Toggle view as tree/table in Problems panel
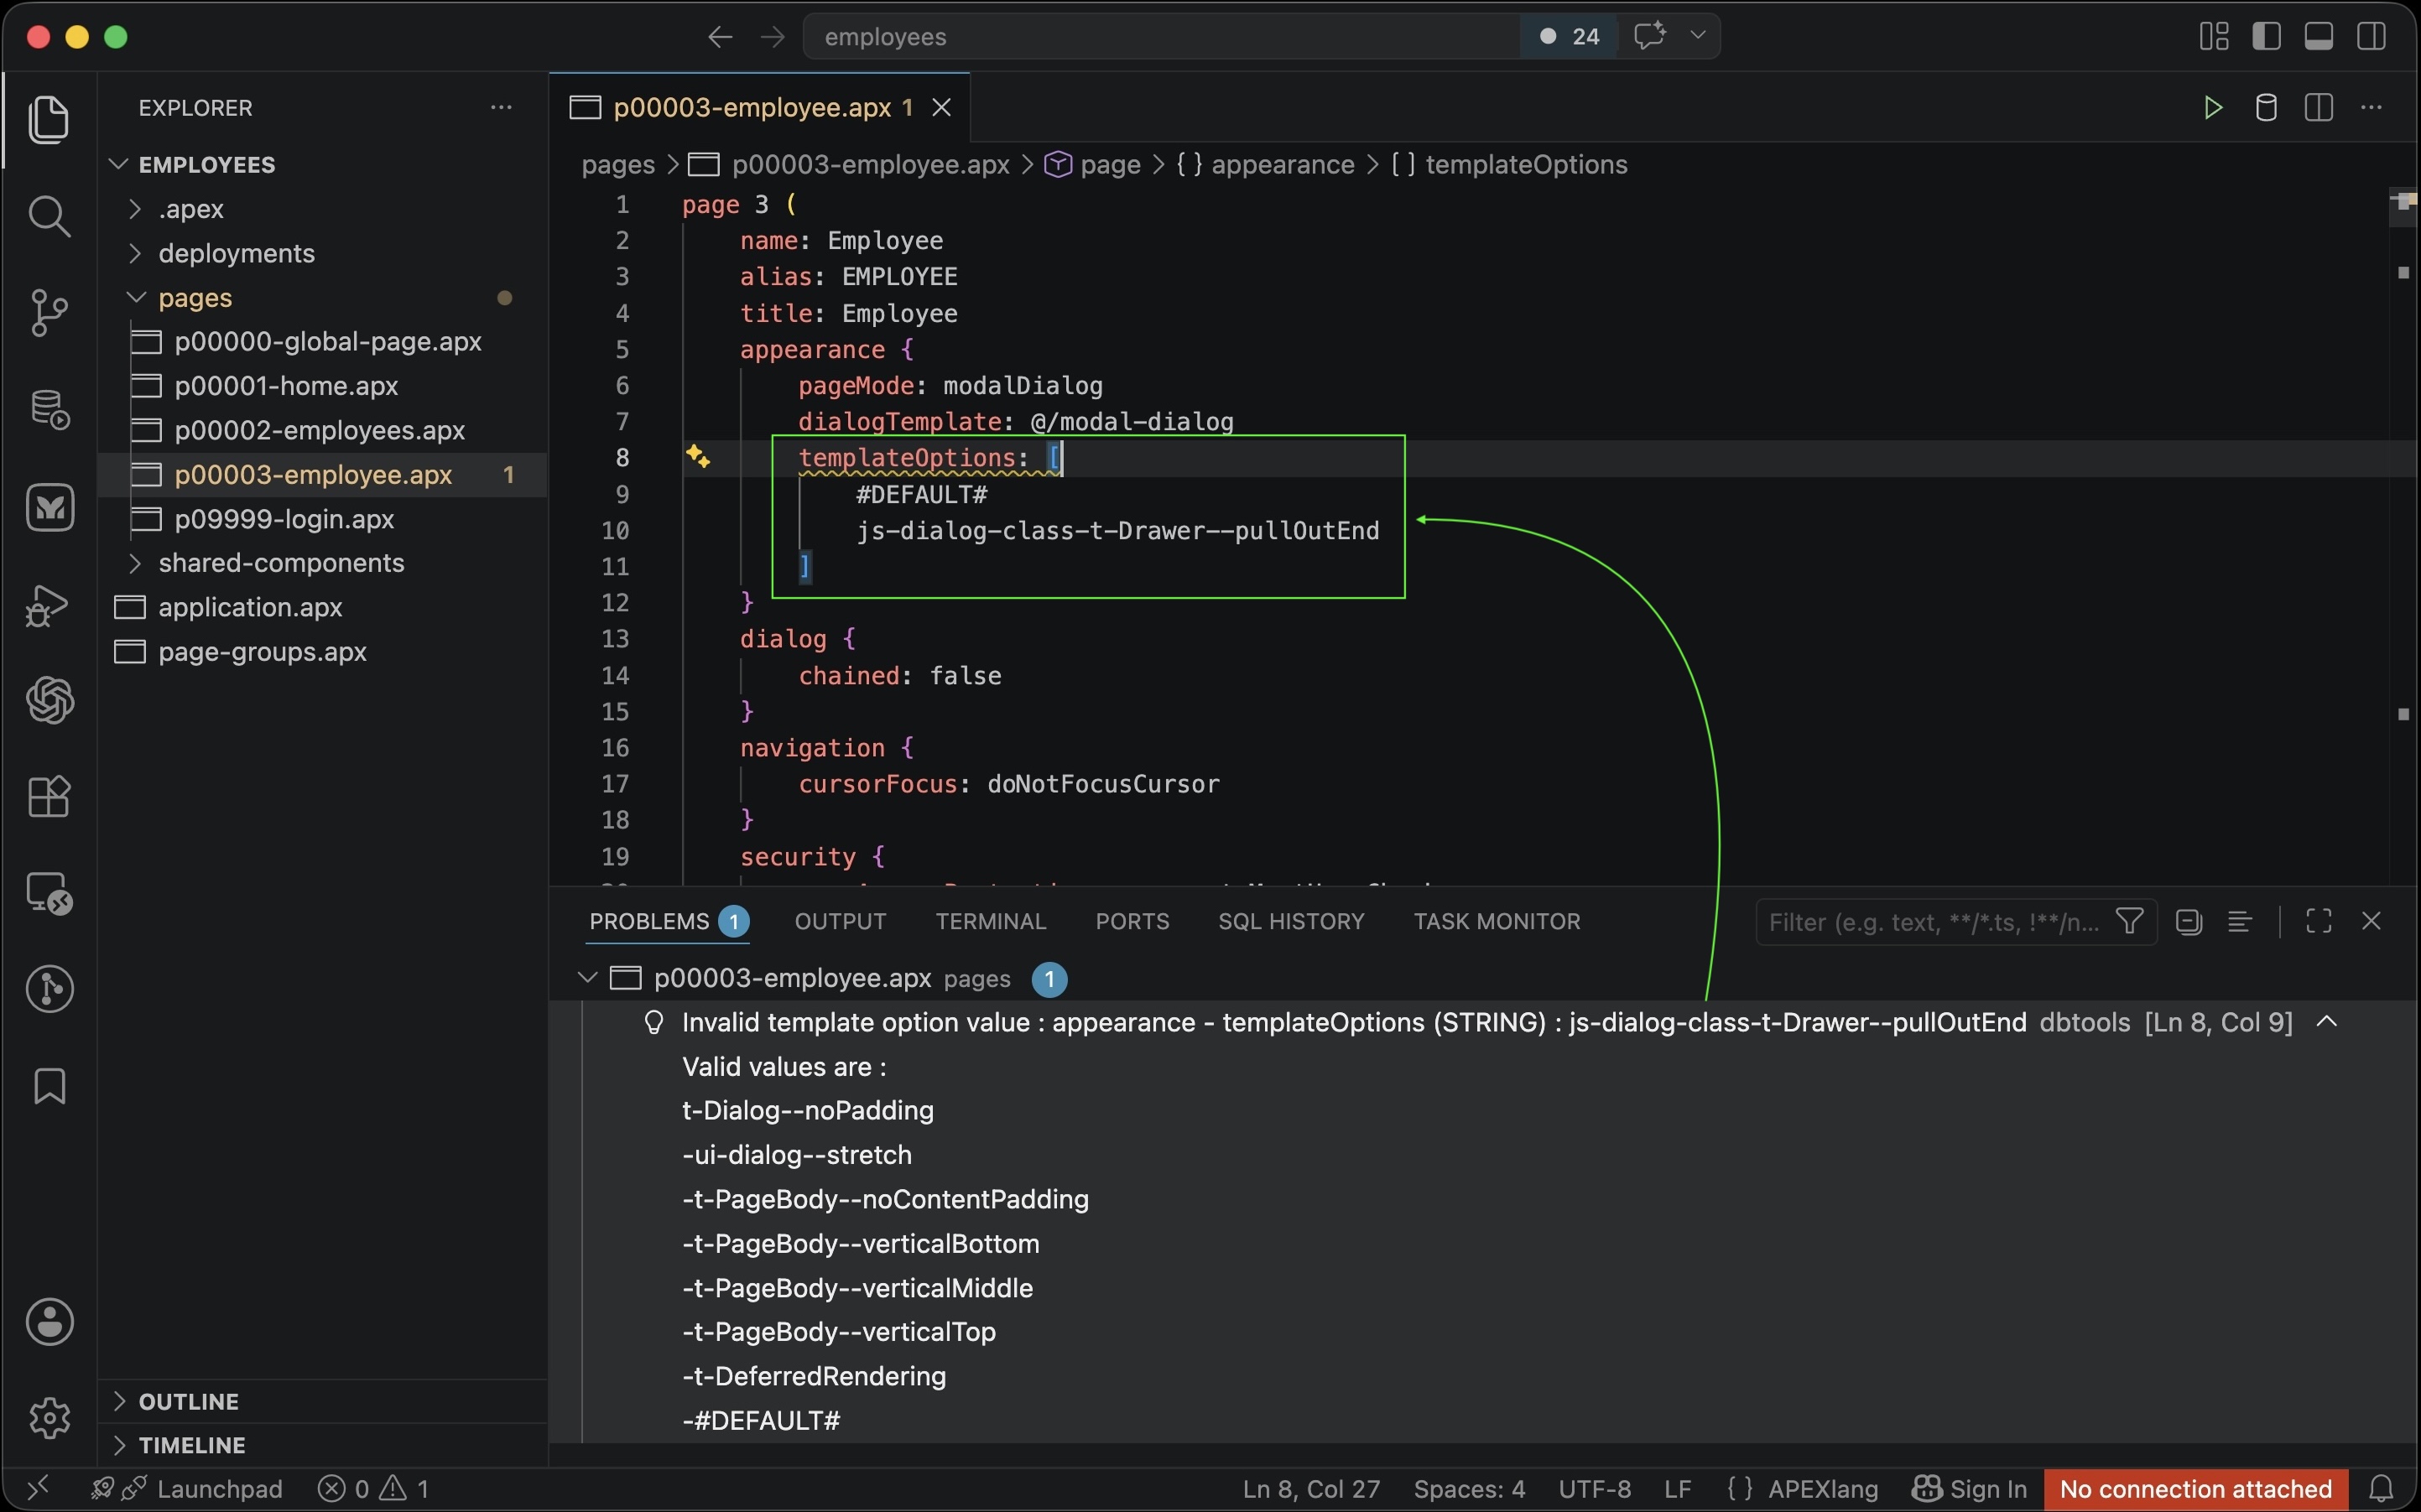The image size is (2421, 1512). click(x=2240, y=922)
